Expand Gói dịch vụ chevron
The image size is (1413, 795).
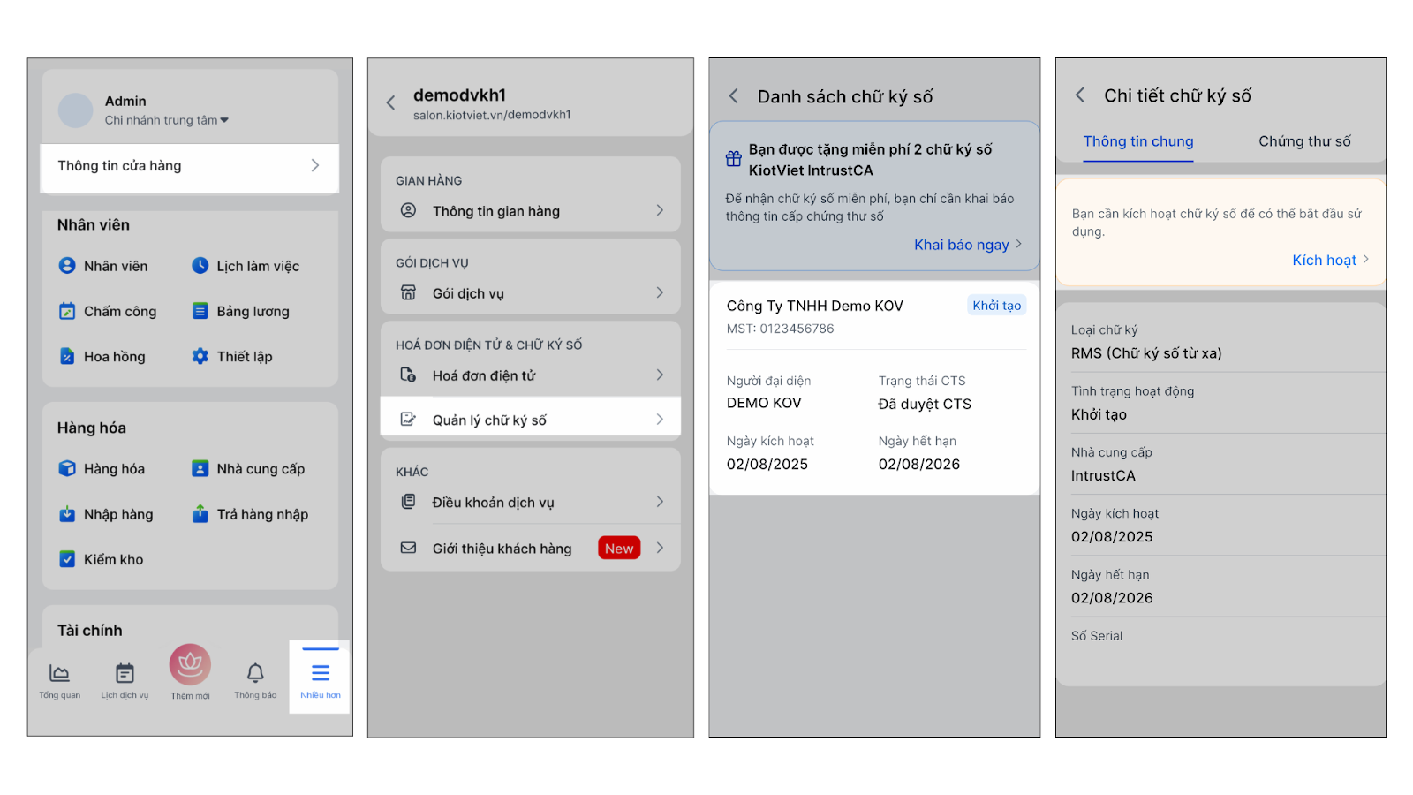(x=660, y=292)
